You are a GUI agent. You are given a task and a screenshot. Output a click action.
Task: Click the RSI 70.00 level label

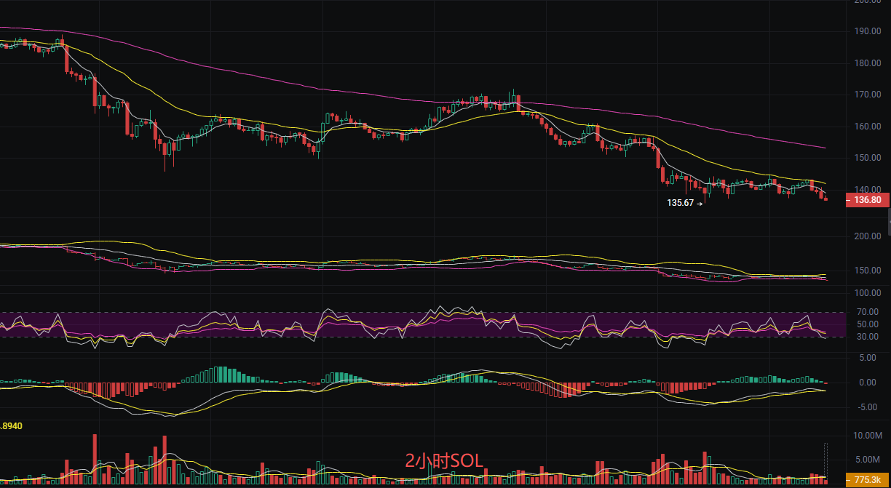(x=868, y=313)
